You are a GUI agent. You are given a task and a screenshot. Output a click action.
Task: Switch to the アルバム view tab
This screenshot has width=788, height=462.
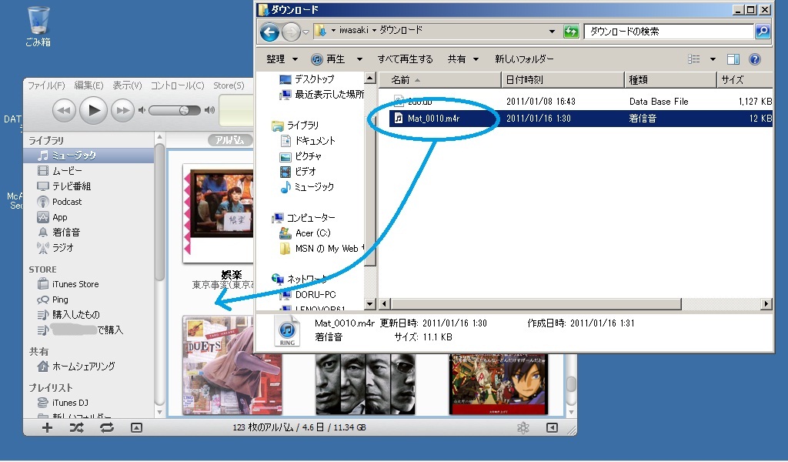click(x=229, y=140)
